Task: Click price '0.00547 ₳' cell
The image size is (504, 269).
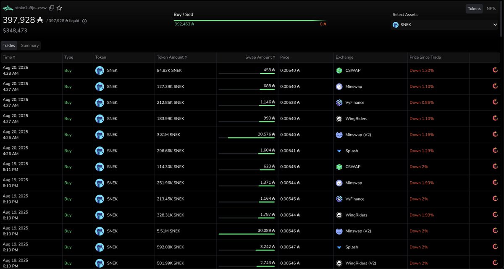Action: coord(290,247)
